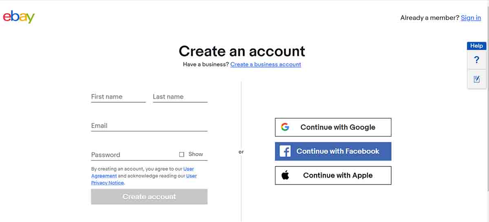
Task: Click the Create account button
Action: [149, 197]
